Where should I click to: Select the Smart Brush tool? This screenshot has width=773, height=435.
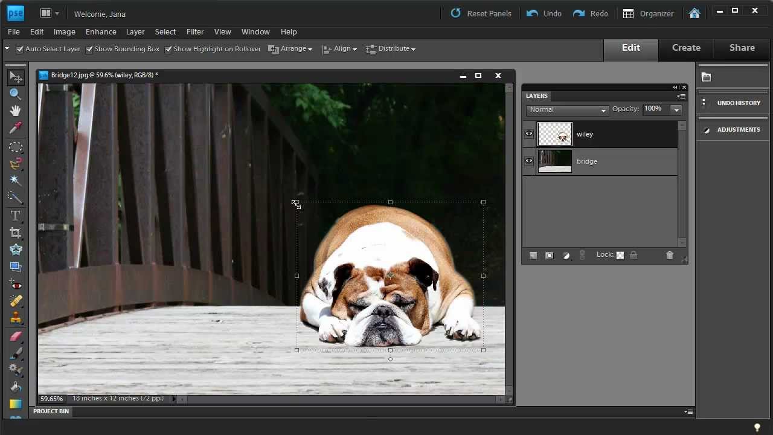coord(16,370)
